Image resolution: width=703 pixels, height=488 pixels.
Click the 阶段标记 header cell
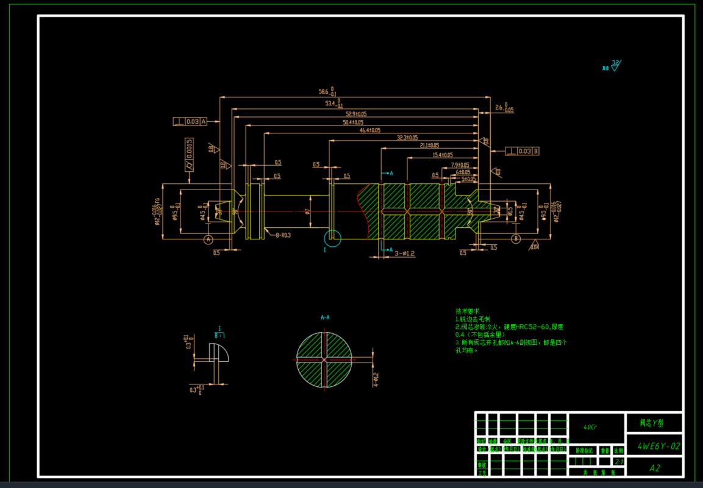click(583, 451)
